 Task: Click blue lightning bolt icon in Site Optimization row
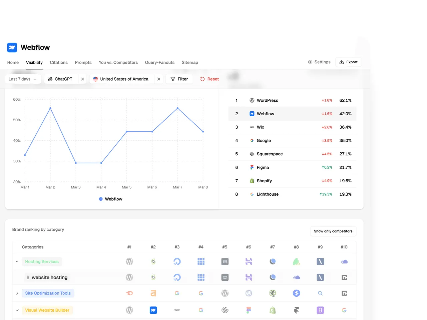coord(296,293)
